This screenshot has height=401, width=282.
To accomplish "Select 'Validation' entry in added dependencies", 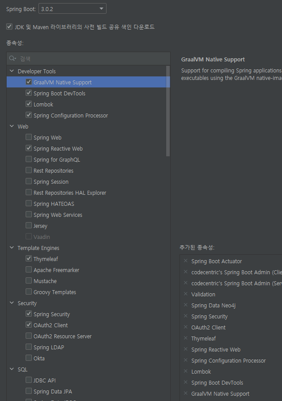I will tap(203, 295).
